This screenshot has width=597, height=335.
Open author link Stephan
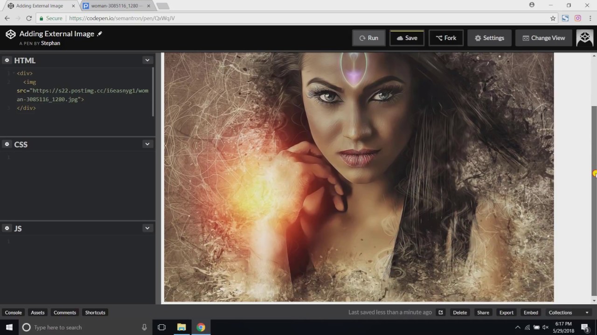click(x=50, y=43)
